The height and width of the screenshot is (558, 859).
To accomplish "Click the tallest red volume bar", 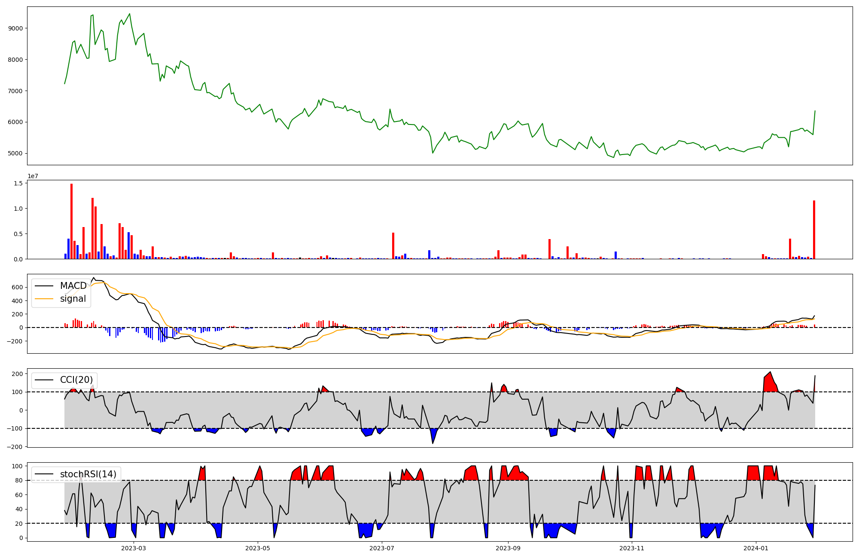I will [x=71, y=221].
